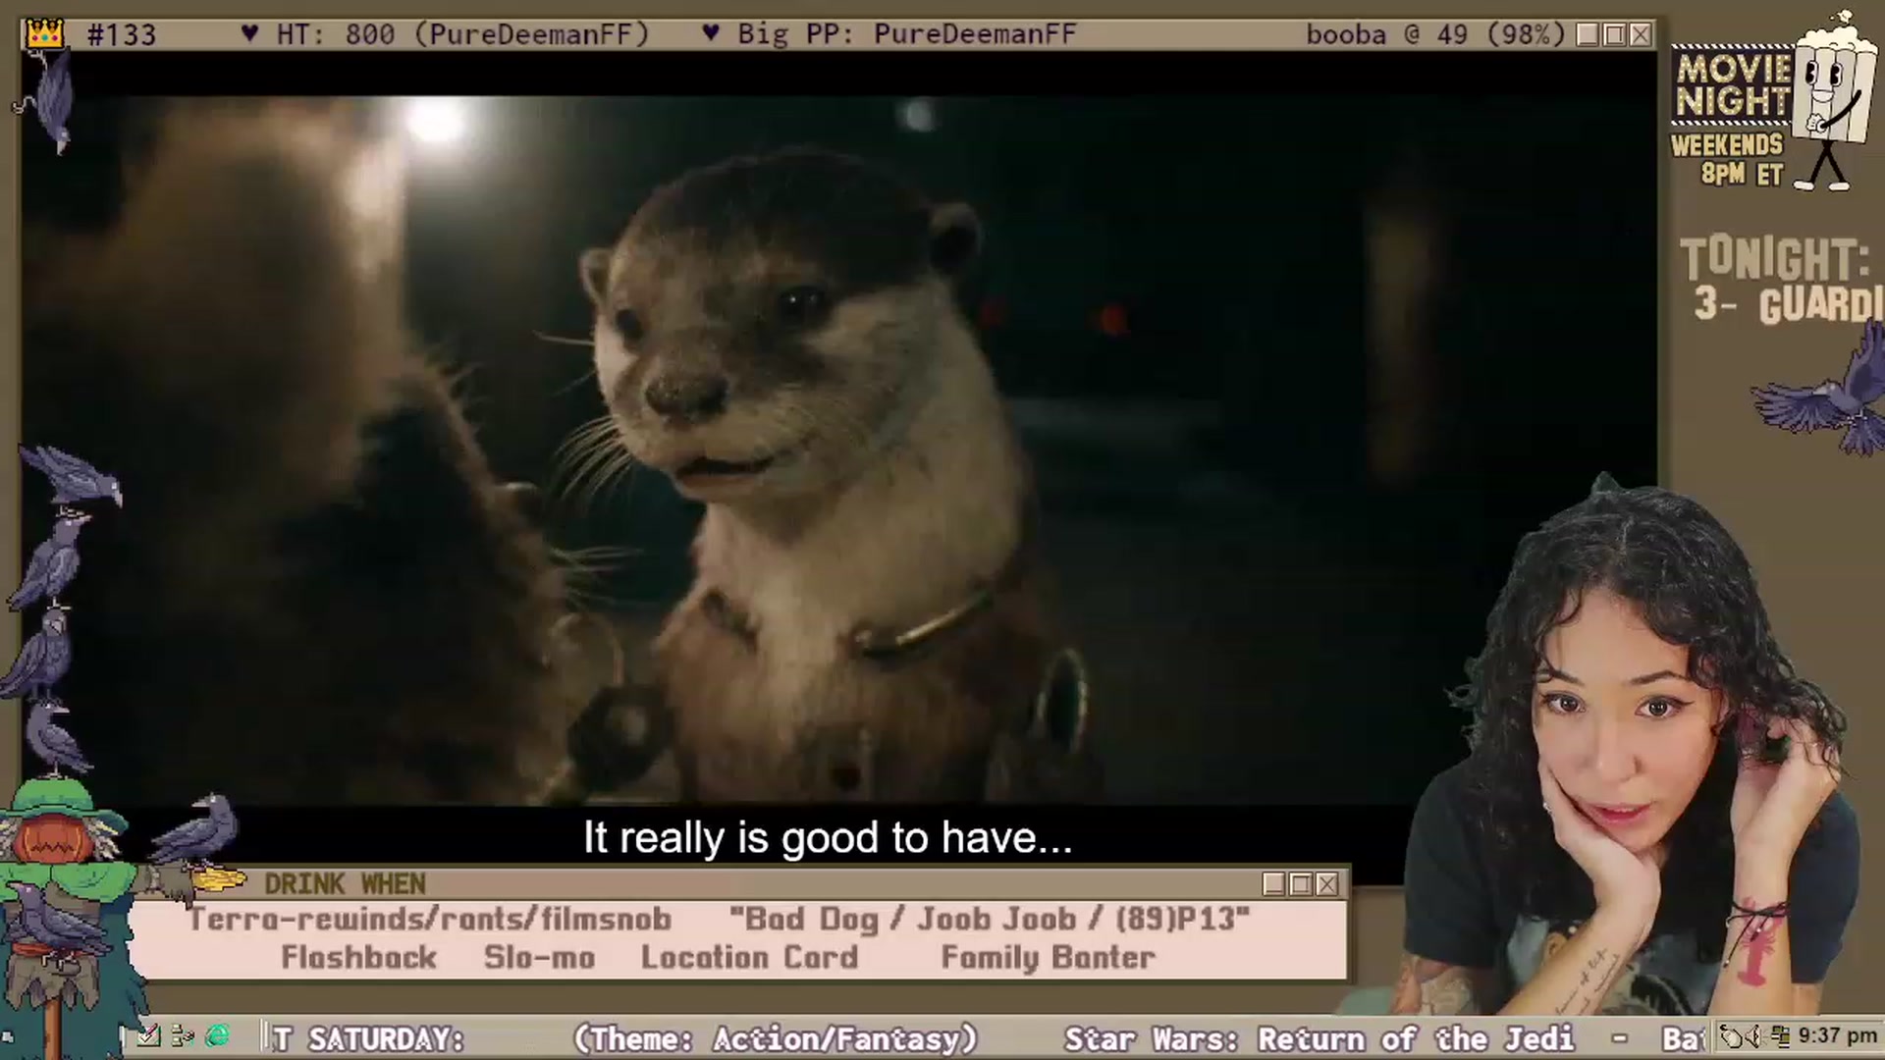
Task: Click "booba @ 49 (98%)" text
Action: [1435, 35]
